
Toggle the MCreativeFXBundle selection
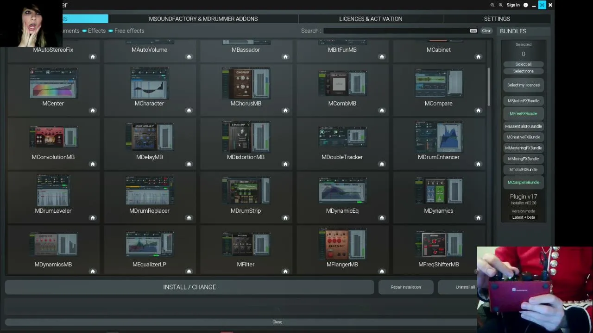point(524,137)
